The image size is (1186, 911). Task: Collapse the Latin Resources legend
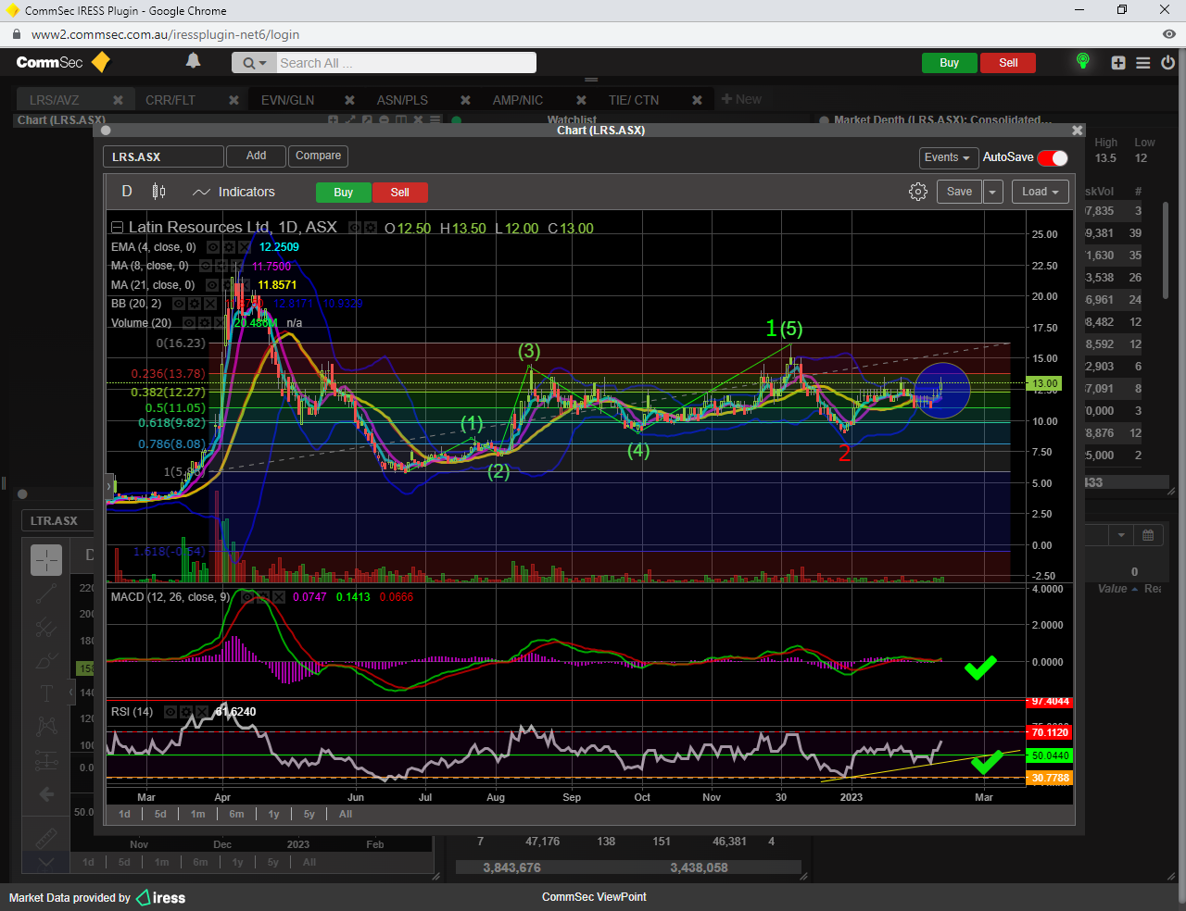coord(117,228)
